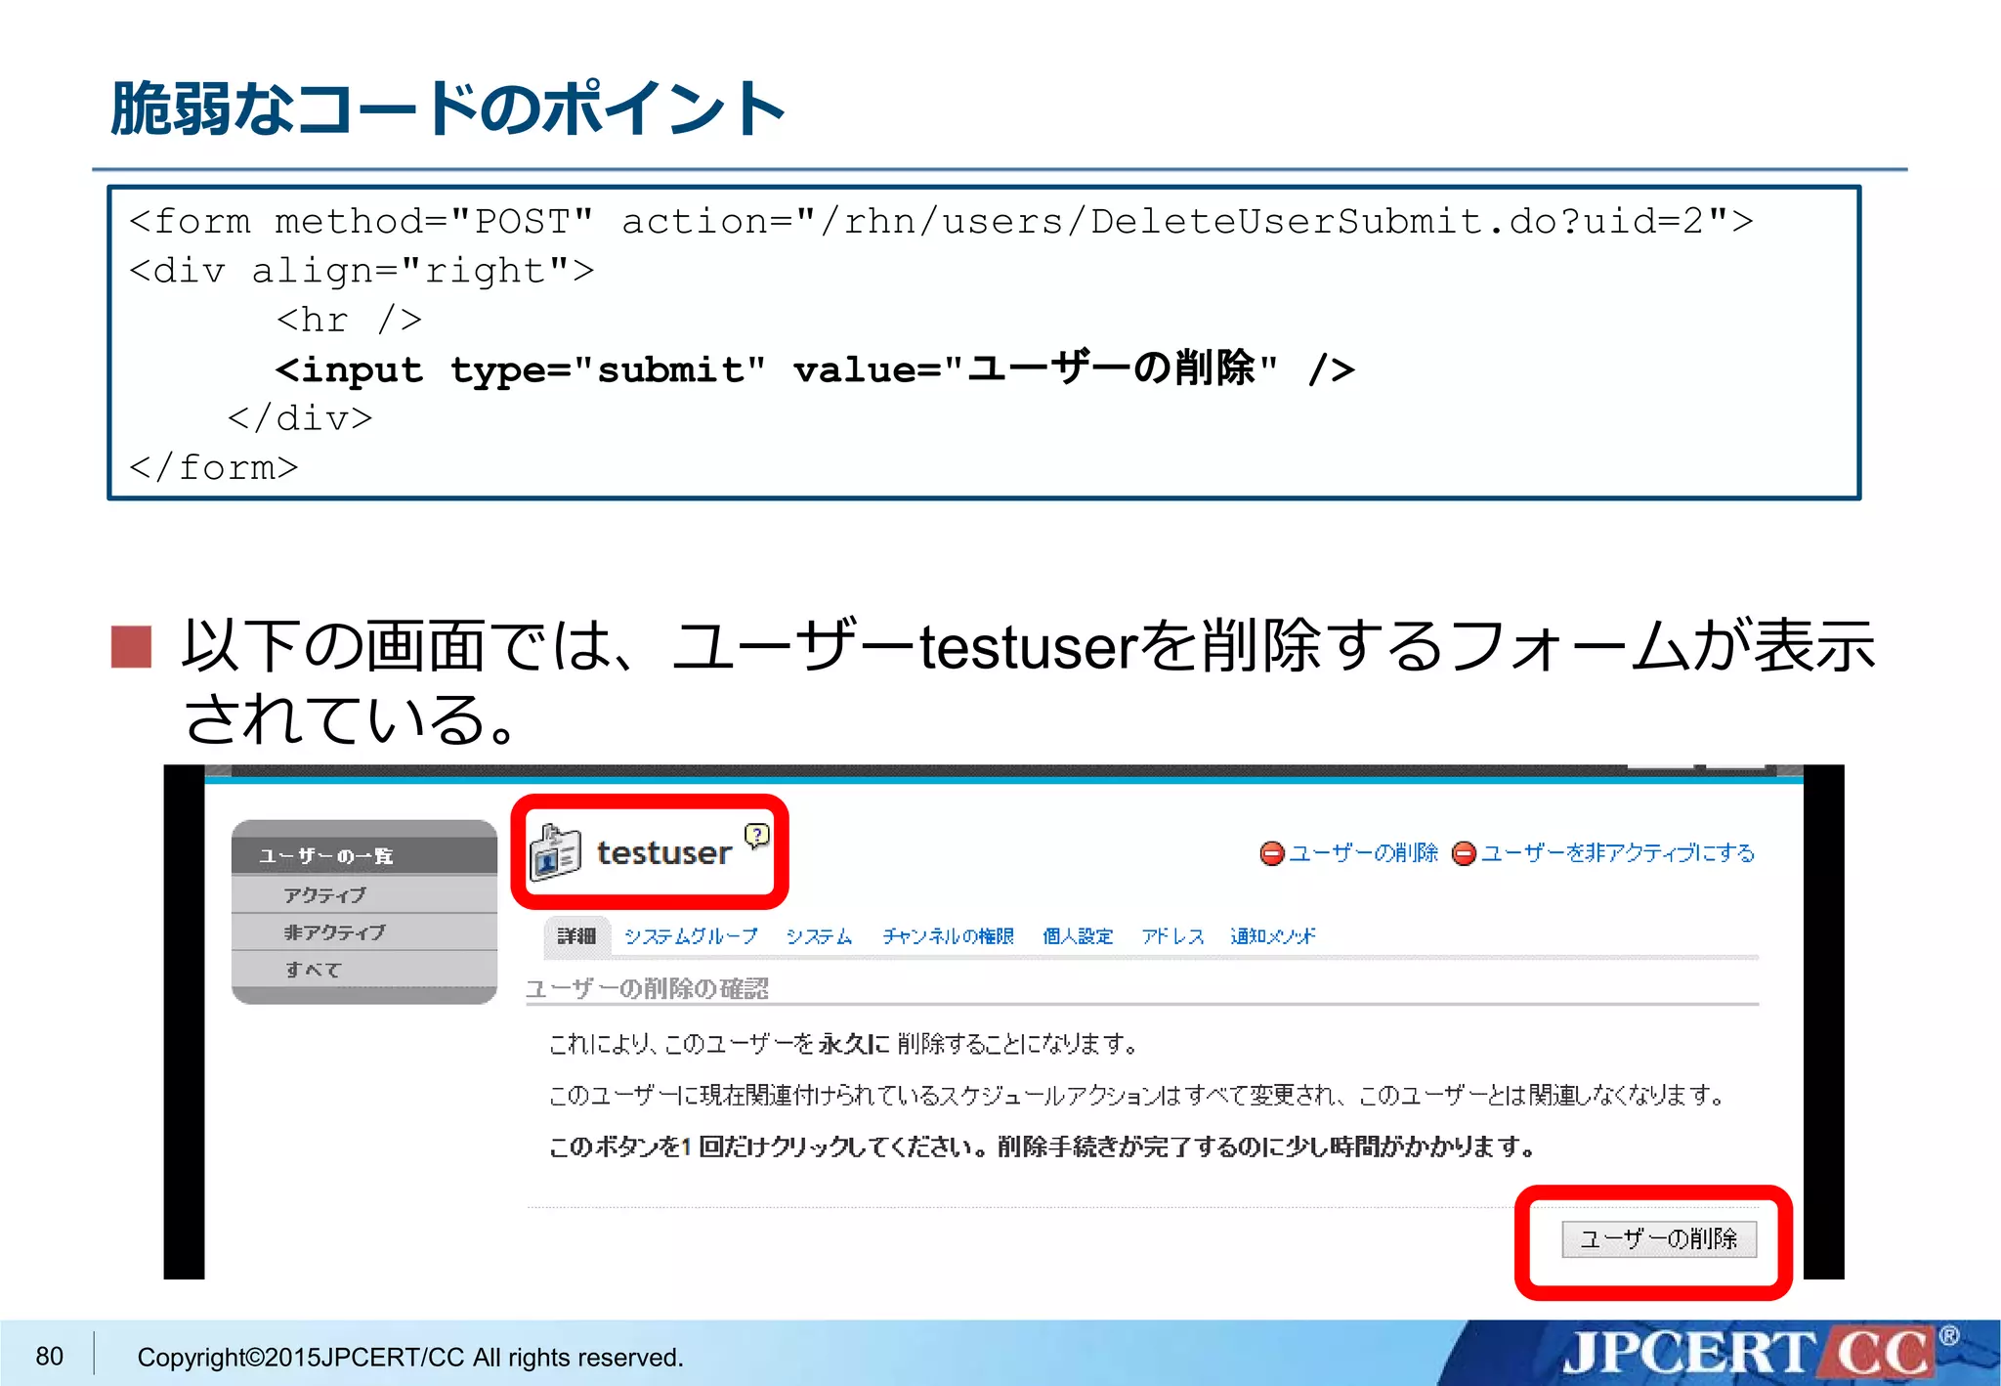Image resolution: width=2001 pixels, height=1386 pixels.
Task: Click the bold このボタンを1回だけクリック sentence
Action: point(1042,1147)
